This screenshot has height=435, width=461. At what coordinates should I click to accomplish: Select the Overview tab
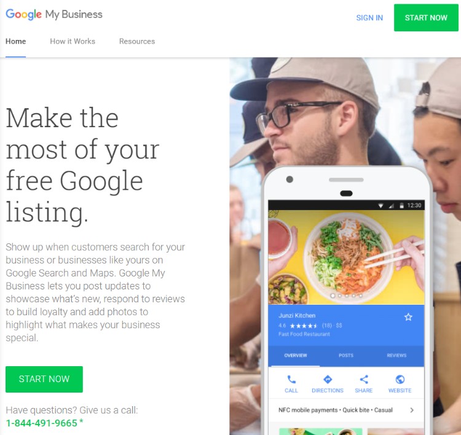[x=296, y=355]
